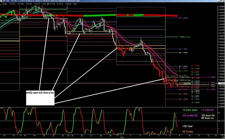
Task: Click the -82 to Mid SB readout
Action: 190,115
